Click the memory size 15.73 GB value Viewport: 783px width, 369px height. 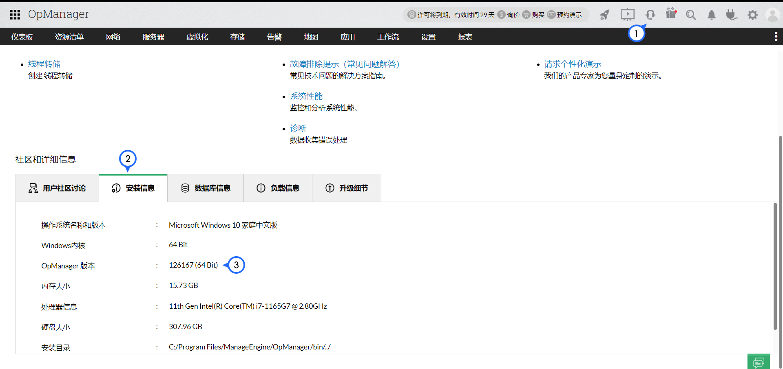(184, 286)
